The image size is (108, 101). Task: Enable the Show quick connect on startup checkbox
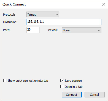pos(5,81)
